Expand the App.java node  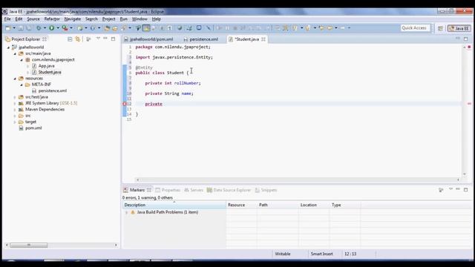point(28,66)
